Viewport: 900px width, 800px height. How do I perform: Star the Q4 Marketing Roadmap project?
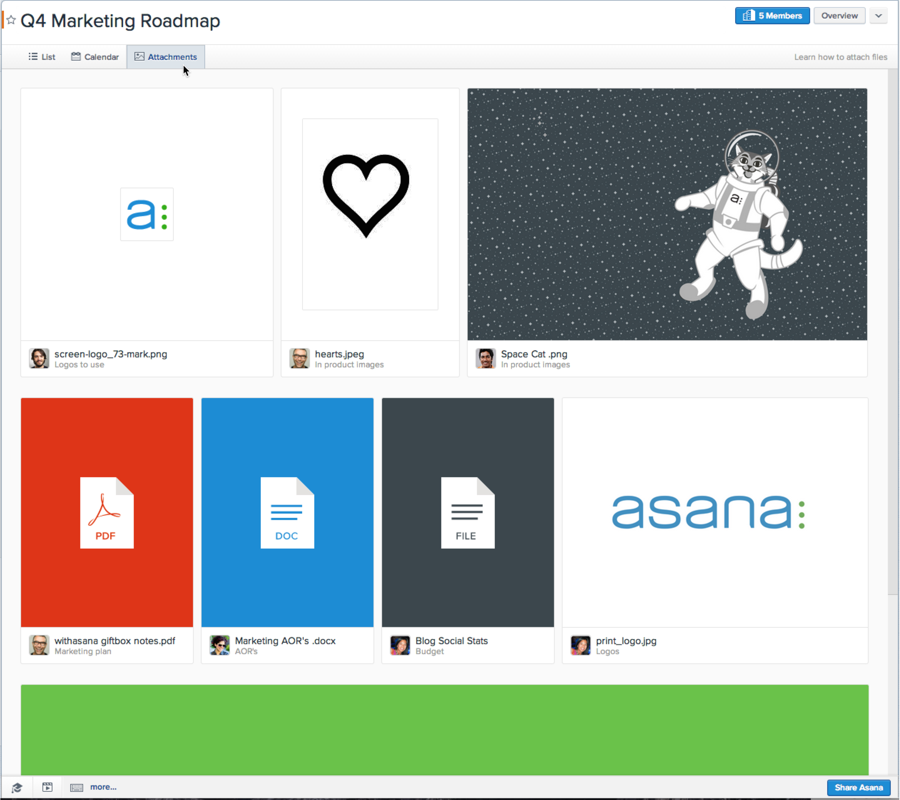pyautogui.click(x=11, y=20)
